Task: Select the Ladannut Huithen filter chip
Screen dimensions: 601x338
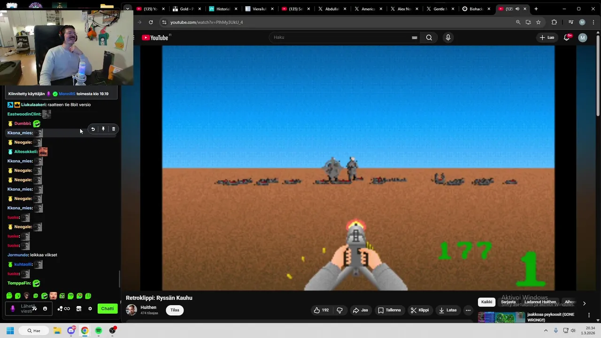Action: [x=540, y=302]
